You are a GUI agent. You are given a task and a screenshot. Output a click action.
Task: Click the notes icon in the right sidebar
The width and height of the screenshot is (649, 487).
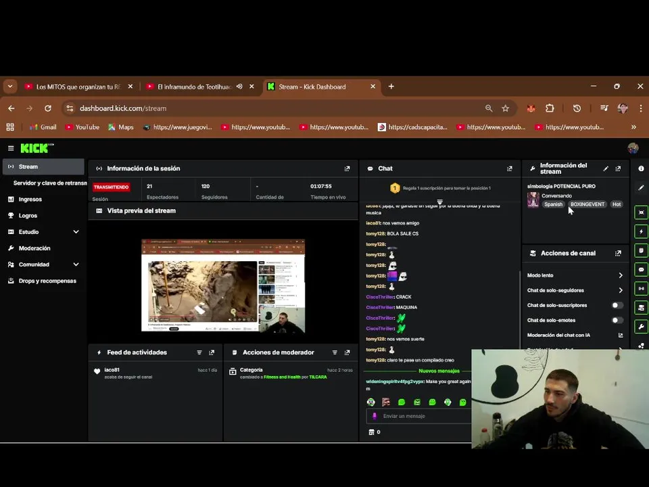click(641, 250)
